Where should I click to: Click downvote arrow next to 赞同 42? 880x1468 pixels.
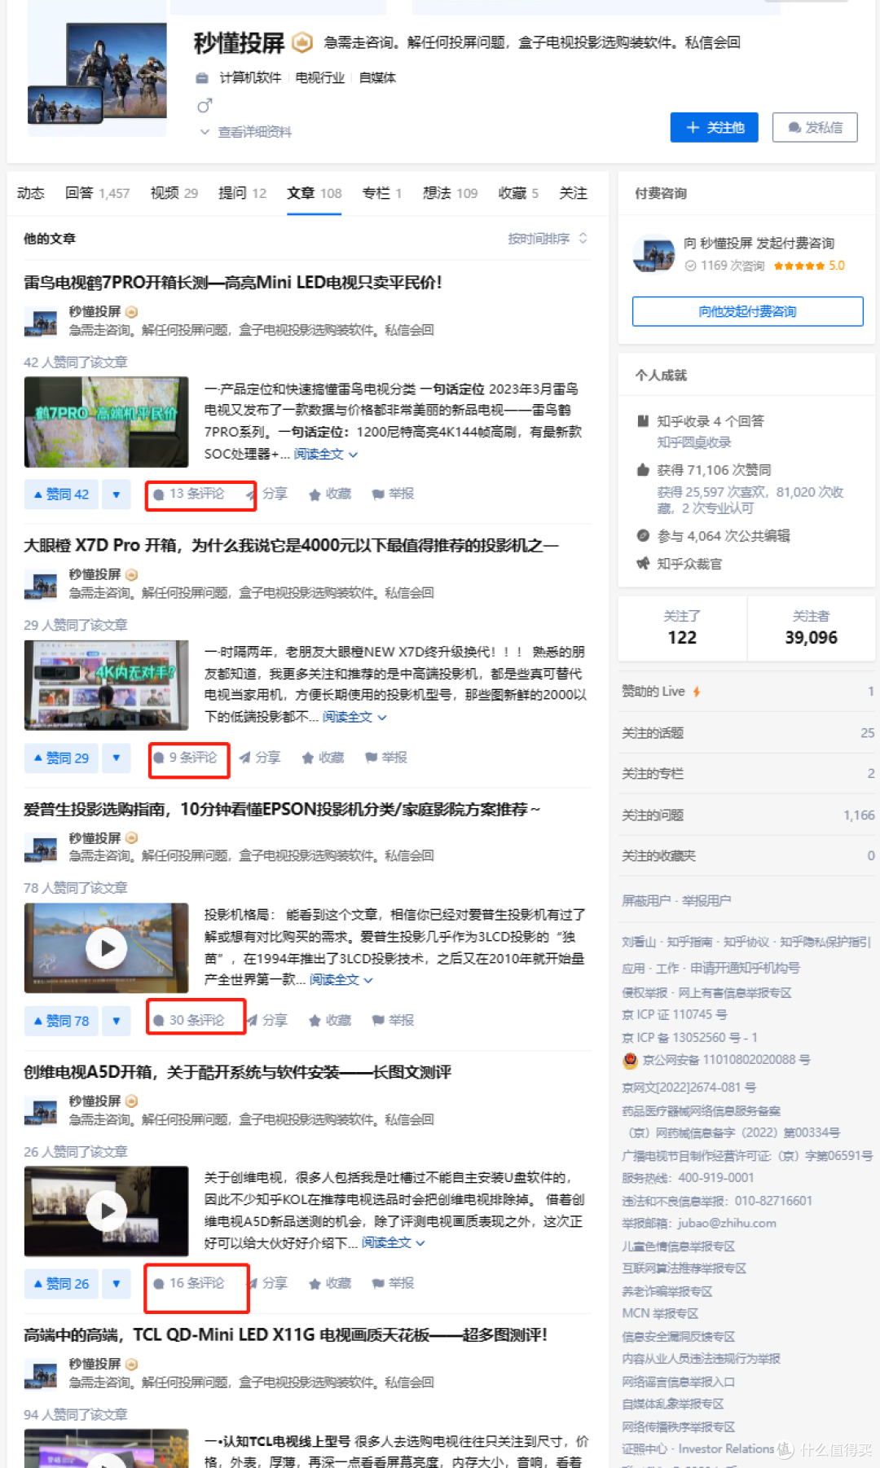pyautogui.click(x=117, y=494)
